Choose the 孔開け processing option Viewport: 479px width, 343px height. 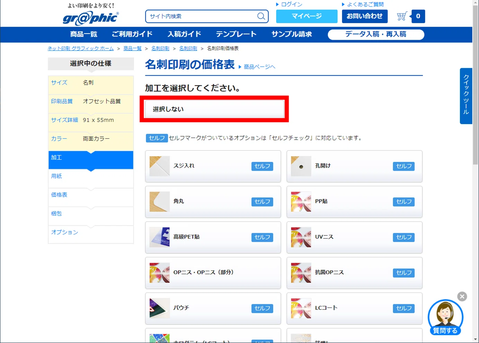pyautogui.click(x=354, y=166)
